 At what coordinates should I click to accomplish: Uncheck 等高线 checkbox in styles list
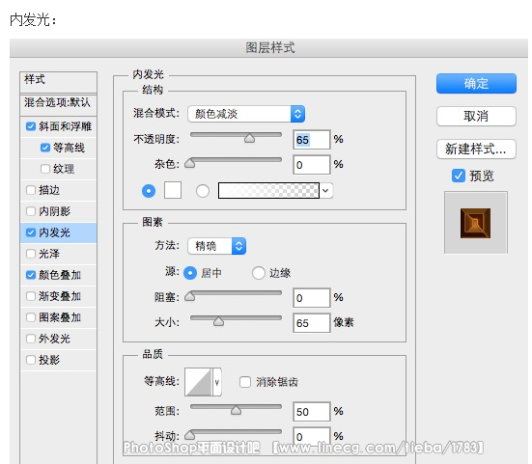[x=45, y=148]
